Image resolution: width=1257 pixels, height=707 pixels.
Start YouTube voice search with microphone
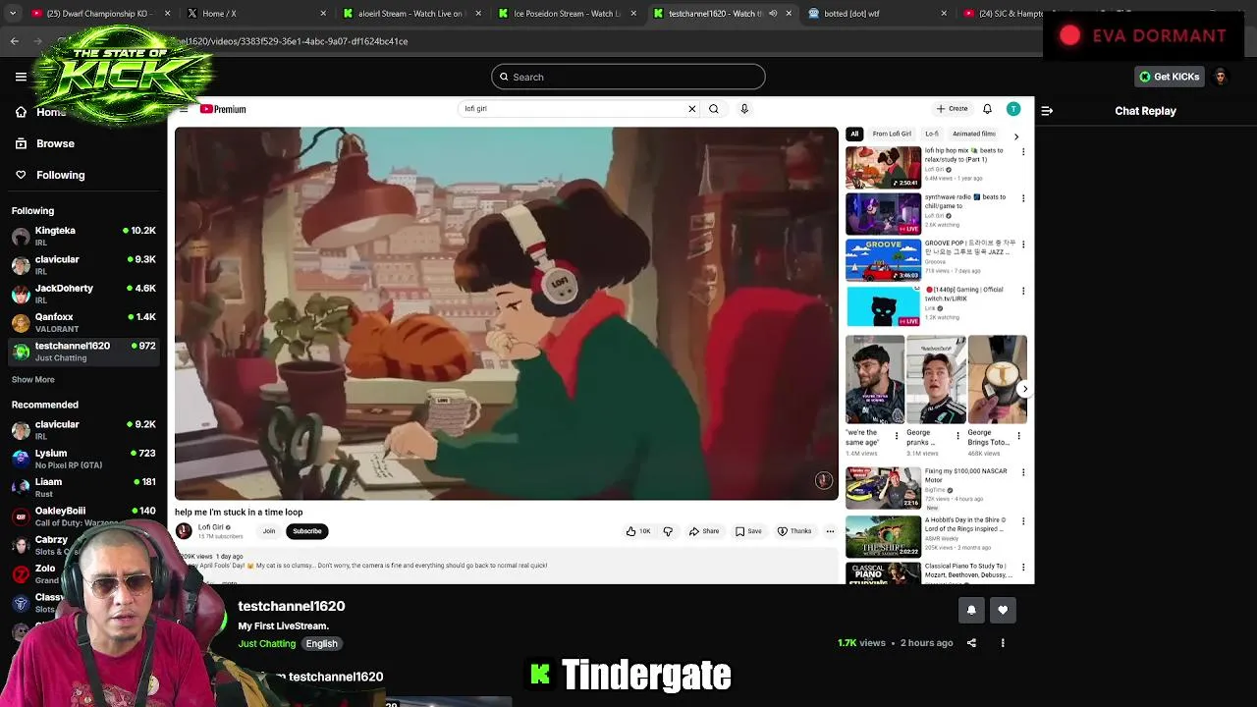pyautogui.click(x=744, y=109)
